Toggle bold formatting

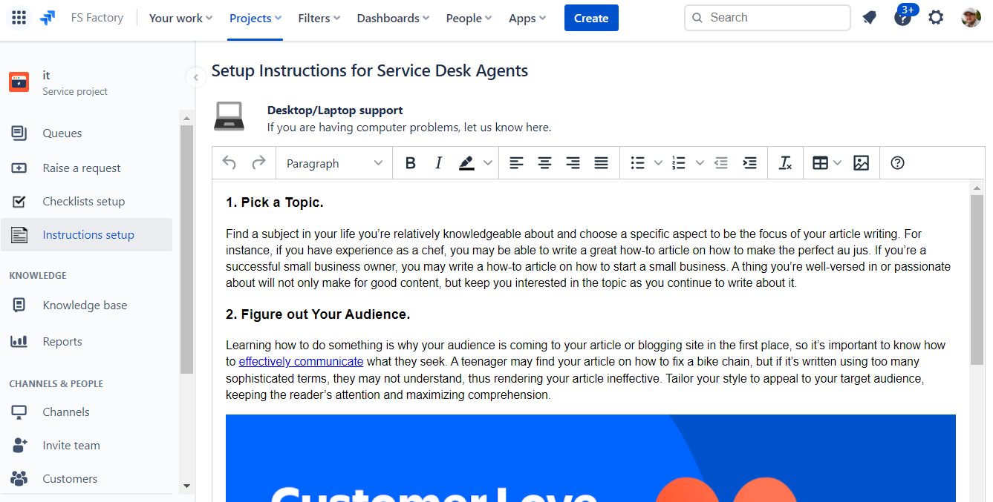410,163
